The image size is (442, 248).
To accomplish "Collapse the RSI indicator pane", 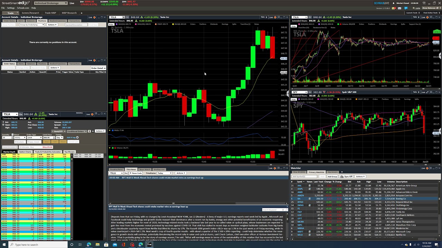I will 110,130.
